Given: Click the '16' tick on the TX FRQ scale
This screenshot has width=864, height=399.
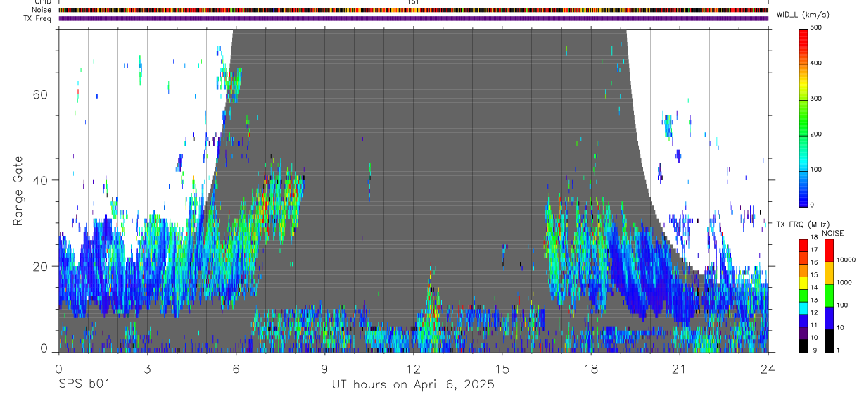Looking at the screenshot, I should [815, 262].
